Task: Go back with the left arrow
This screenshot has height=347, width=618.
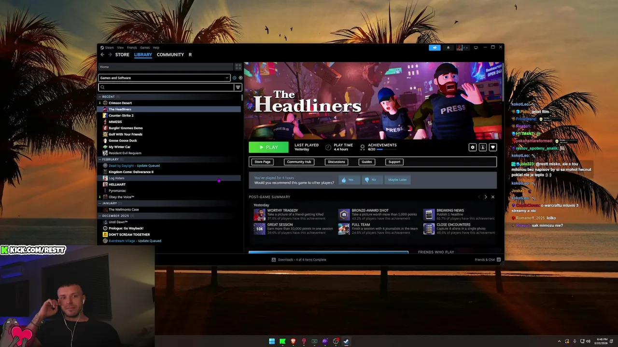Action: click(x=102, y=54)
